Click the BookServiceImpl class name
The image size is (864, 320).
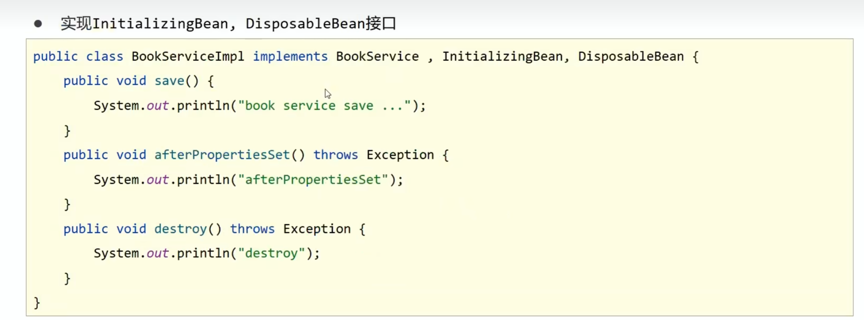(x=188, y=57)
